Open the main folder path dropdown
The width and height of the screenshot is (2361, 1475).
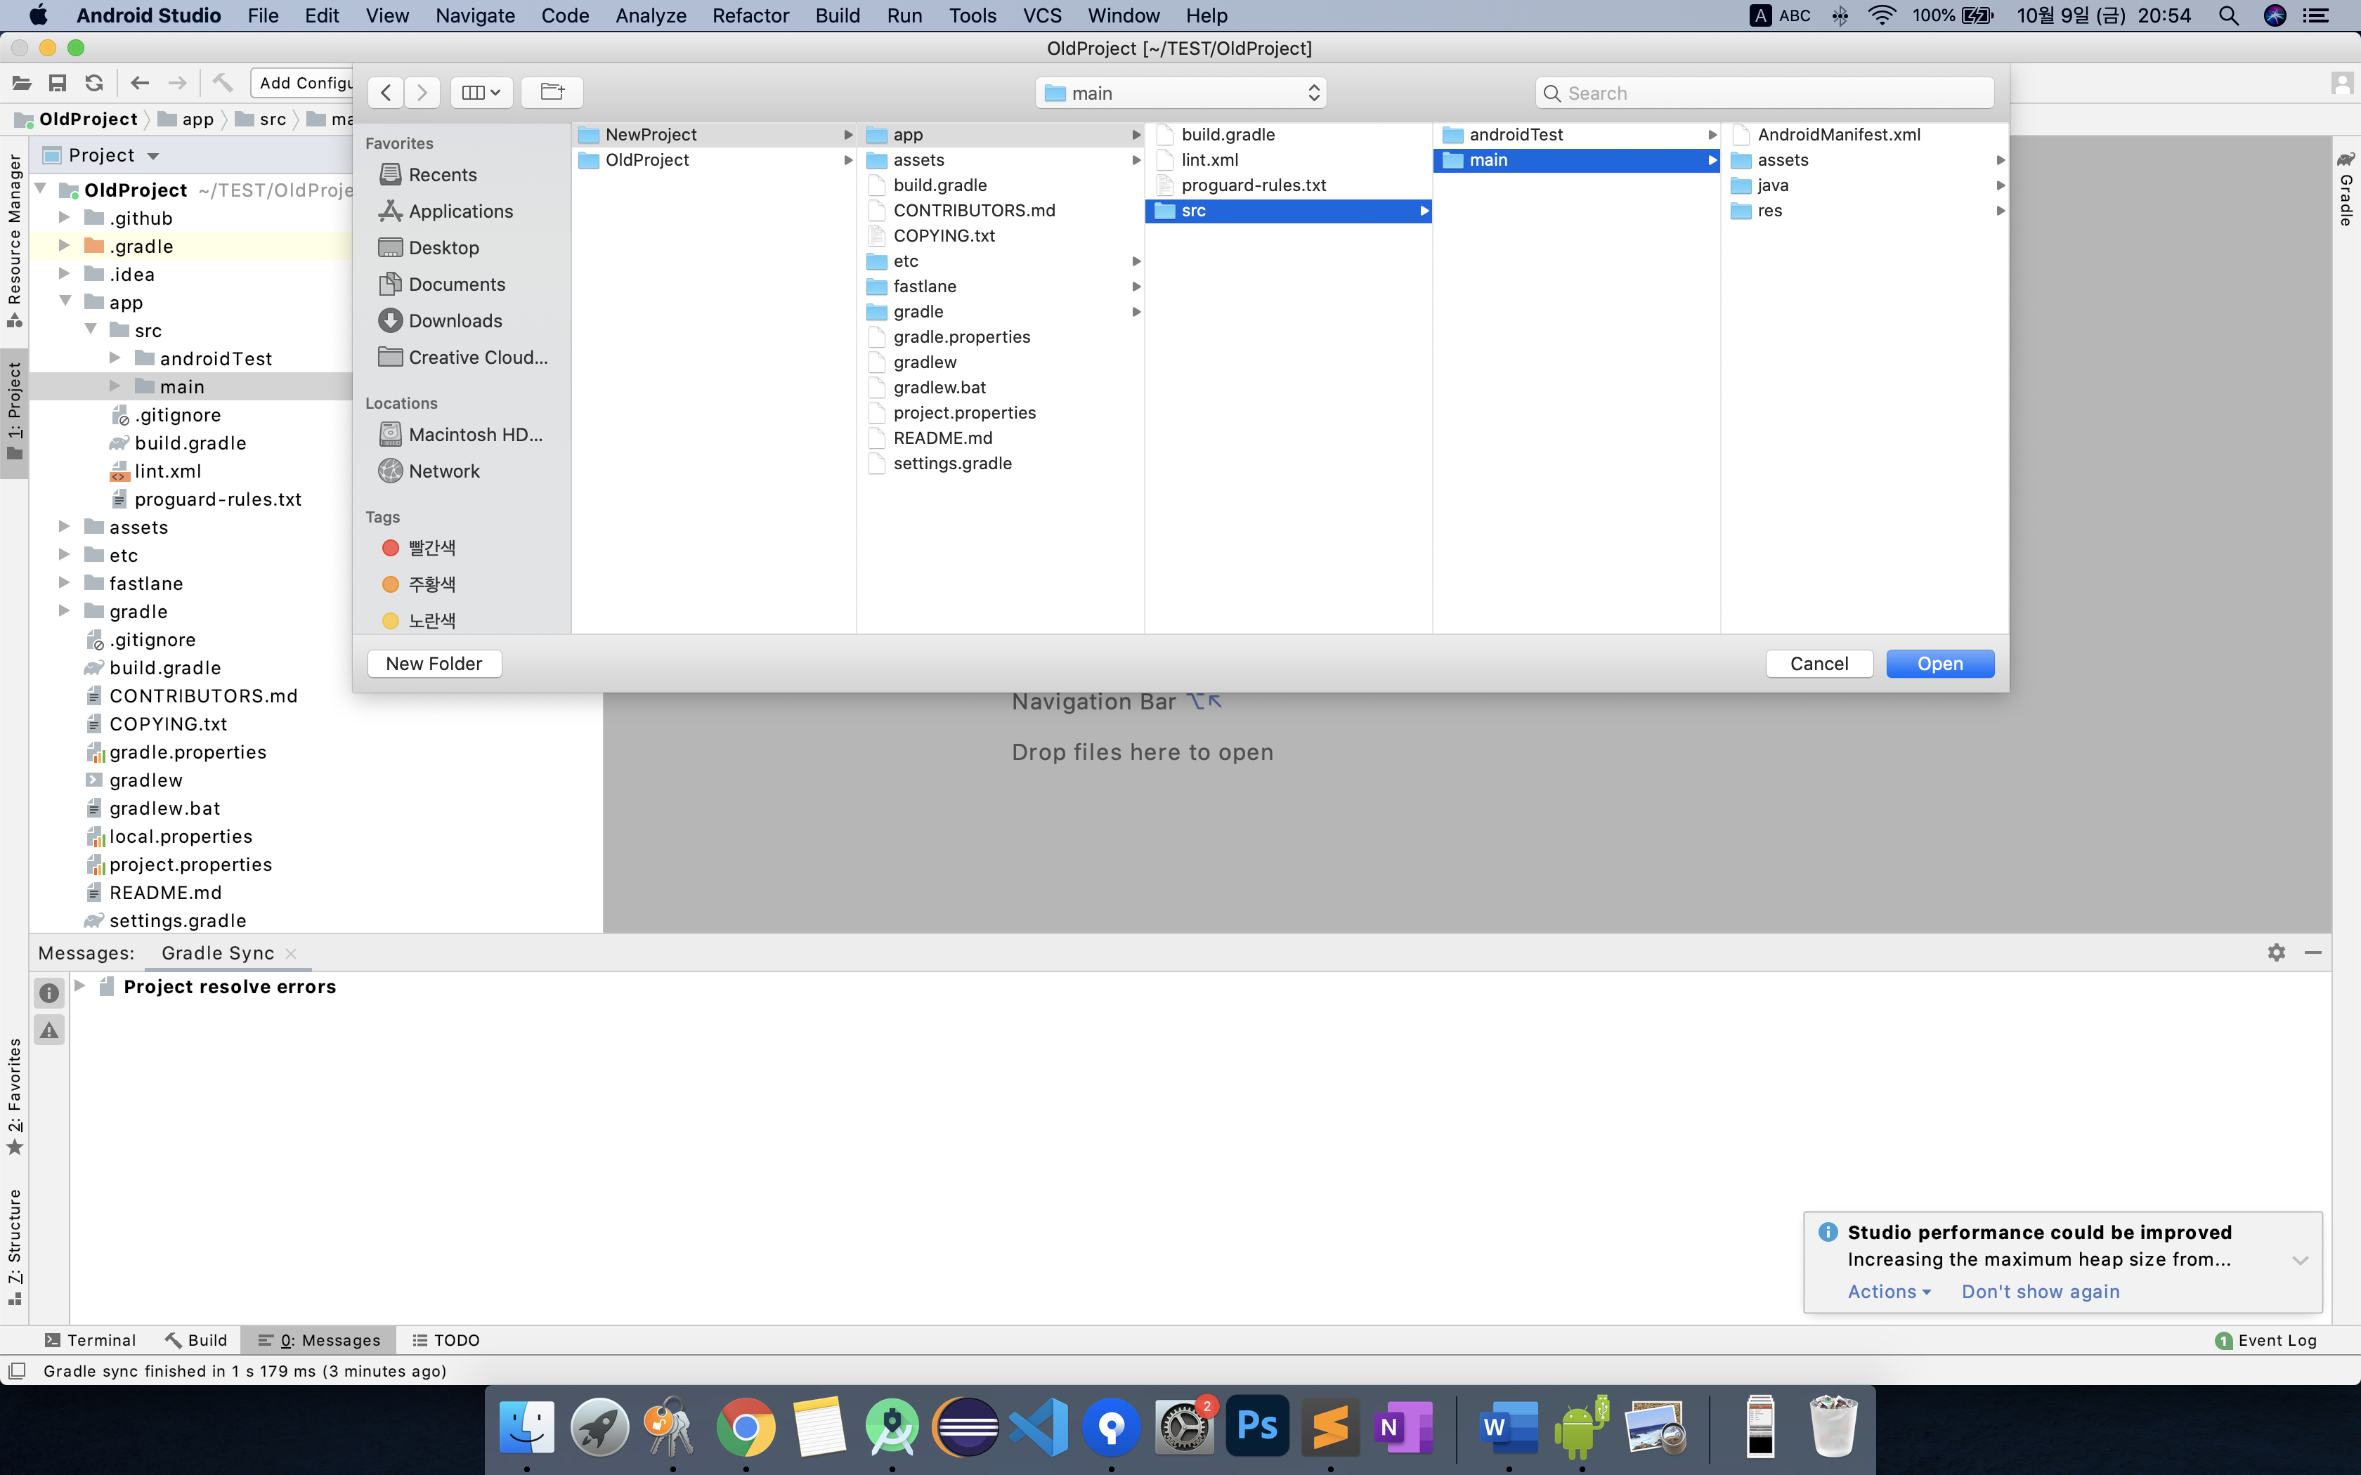(1180, 93)
